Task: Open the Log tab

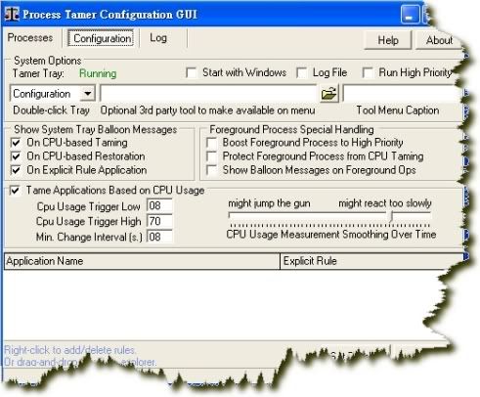Action: [158, 38]
